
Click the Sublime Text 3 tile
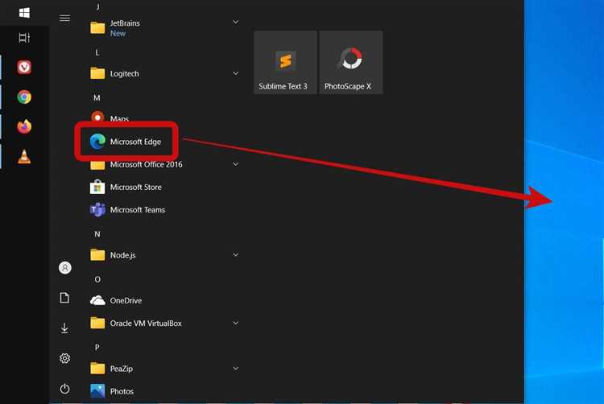point(285,63)
